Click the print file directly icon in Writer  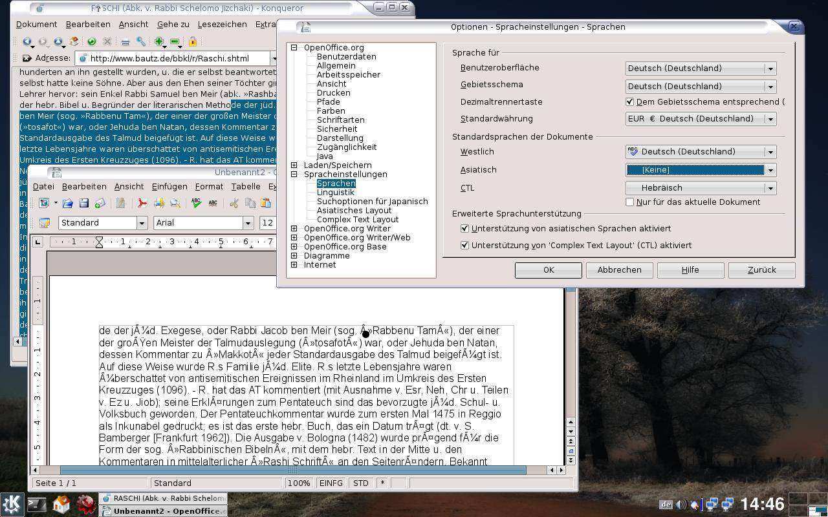pos(159,203)
